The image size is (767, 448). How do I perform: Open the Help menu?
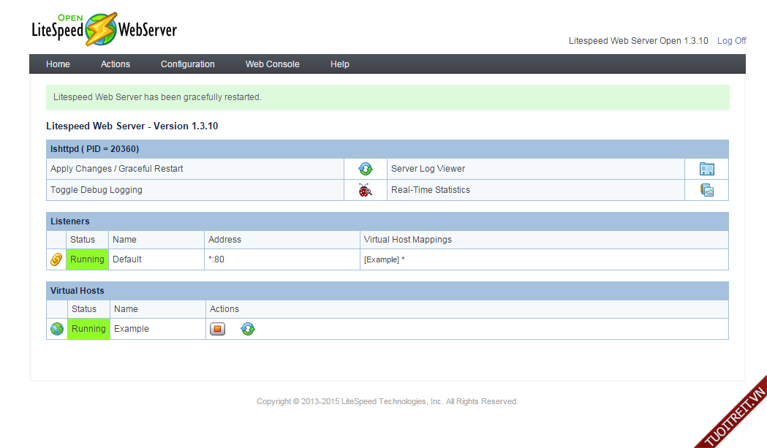point(340,64)
